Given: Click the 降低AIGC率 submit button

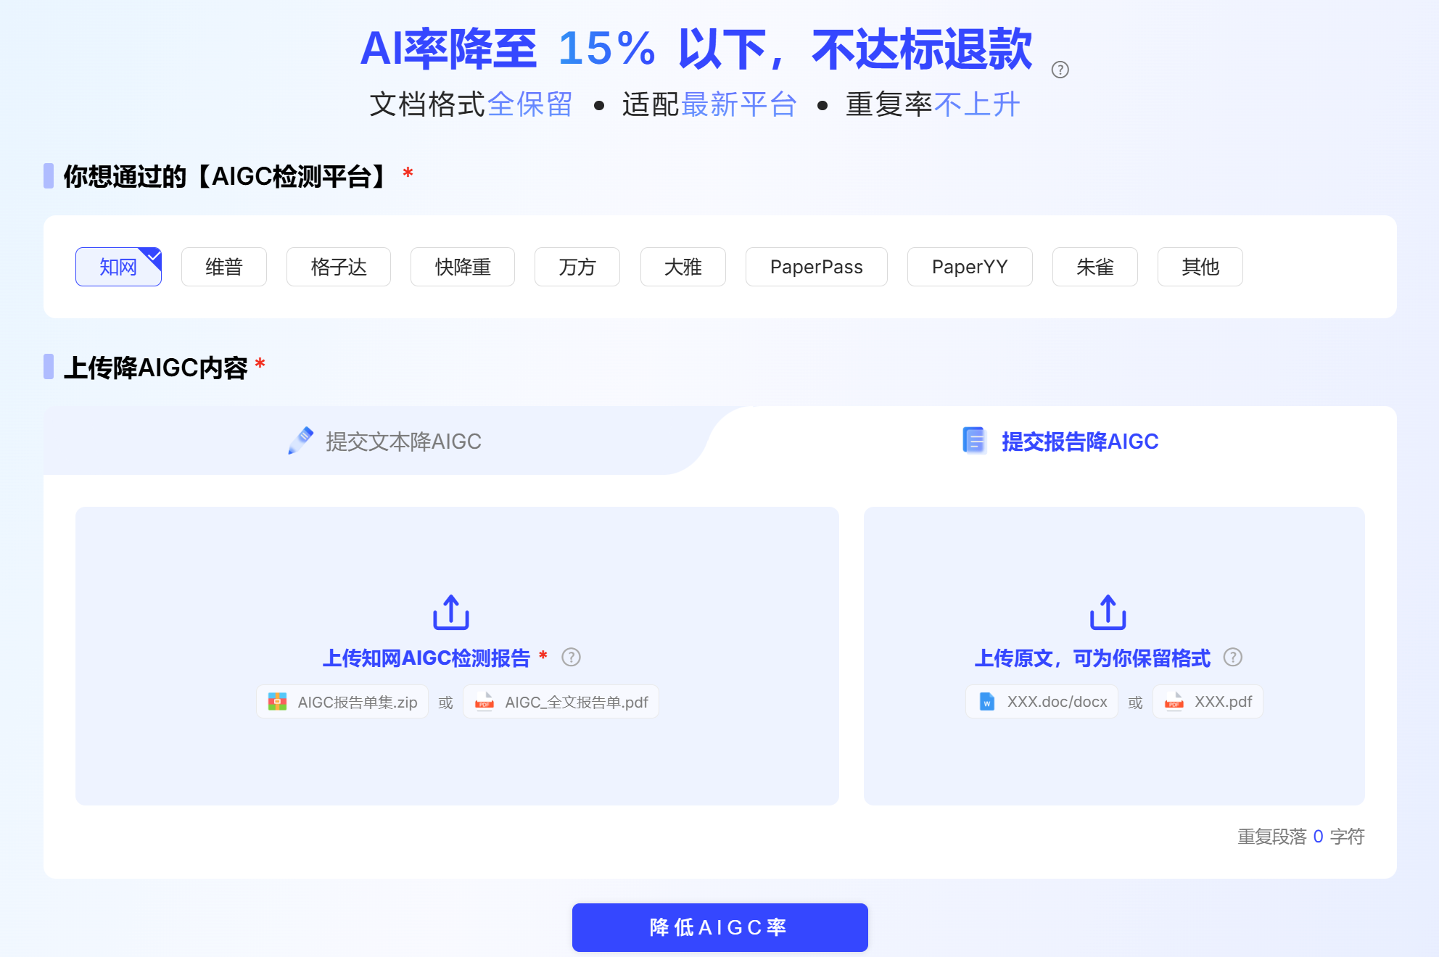Looking at the screenshot, I should [x=720, y=927].
